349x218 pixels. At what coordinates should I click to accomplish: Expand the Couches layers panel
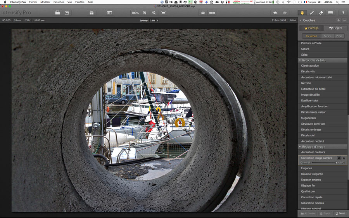point(301,20)
